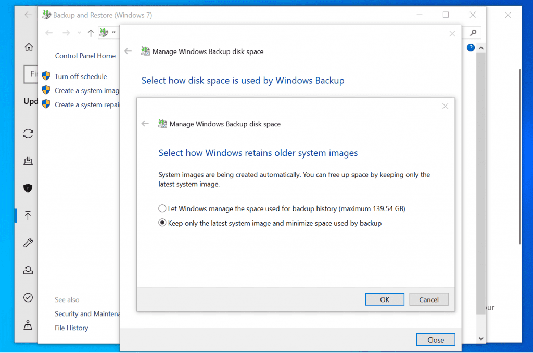
Task: Open Windows Update in the sidebar
Action: click(28, 134)
